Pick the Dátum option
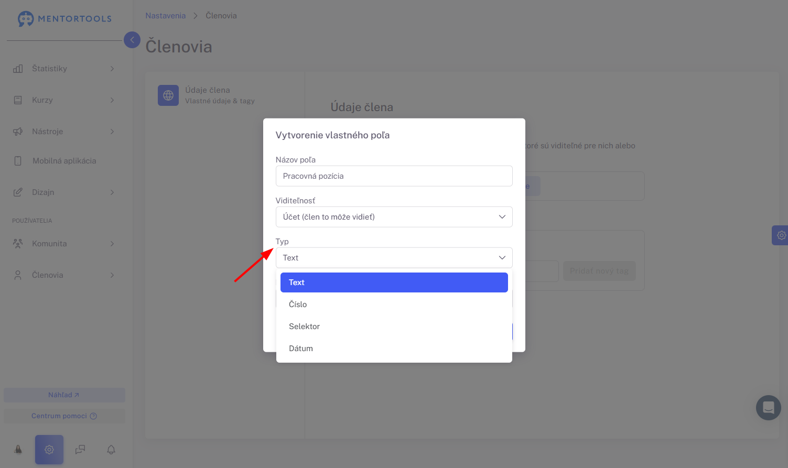This screenshot has height=468, width=788. pos(394,349)
